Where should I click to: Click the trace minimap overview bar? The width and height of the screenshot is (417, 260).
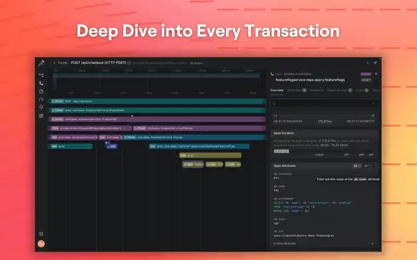pyautogui.click(x=157, y=76)
